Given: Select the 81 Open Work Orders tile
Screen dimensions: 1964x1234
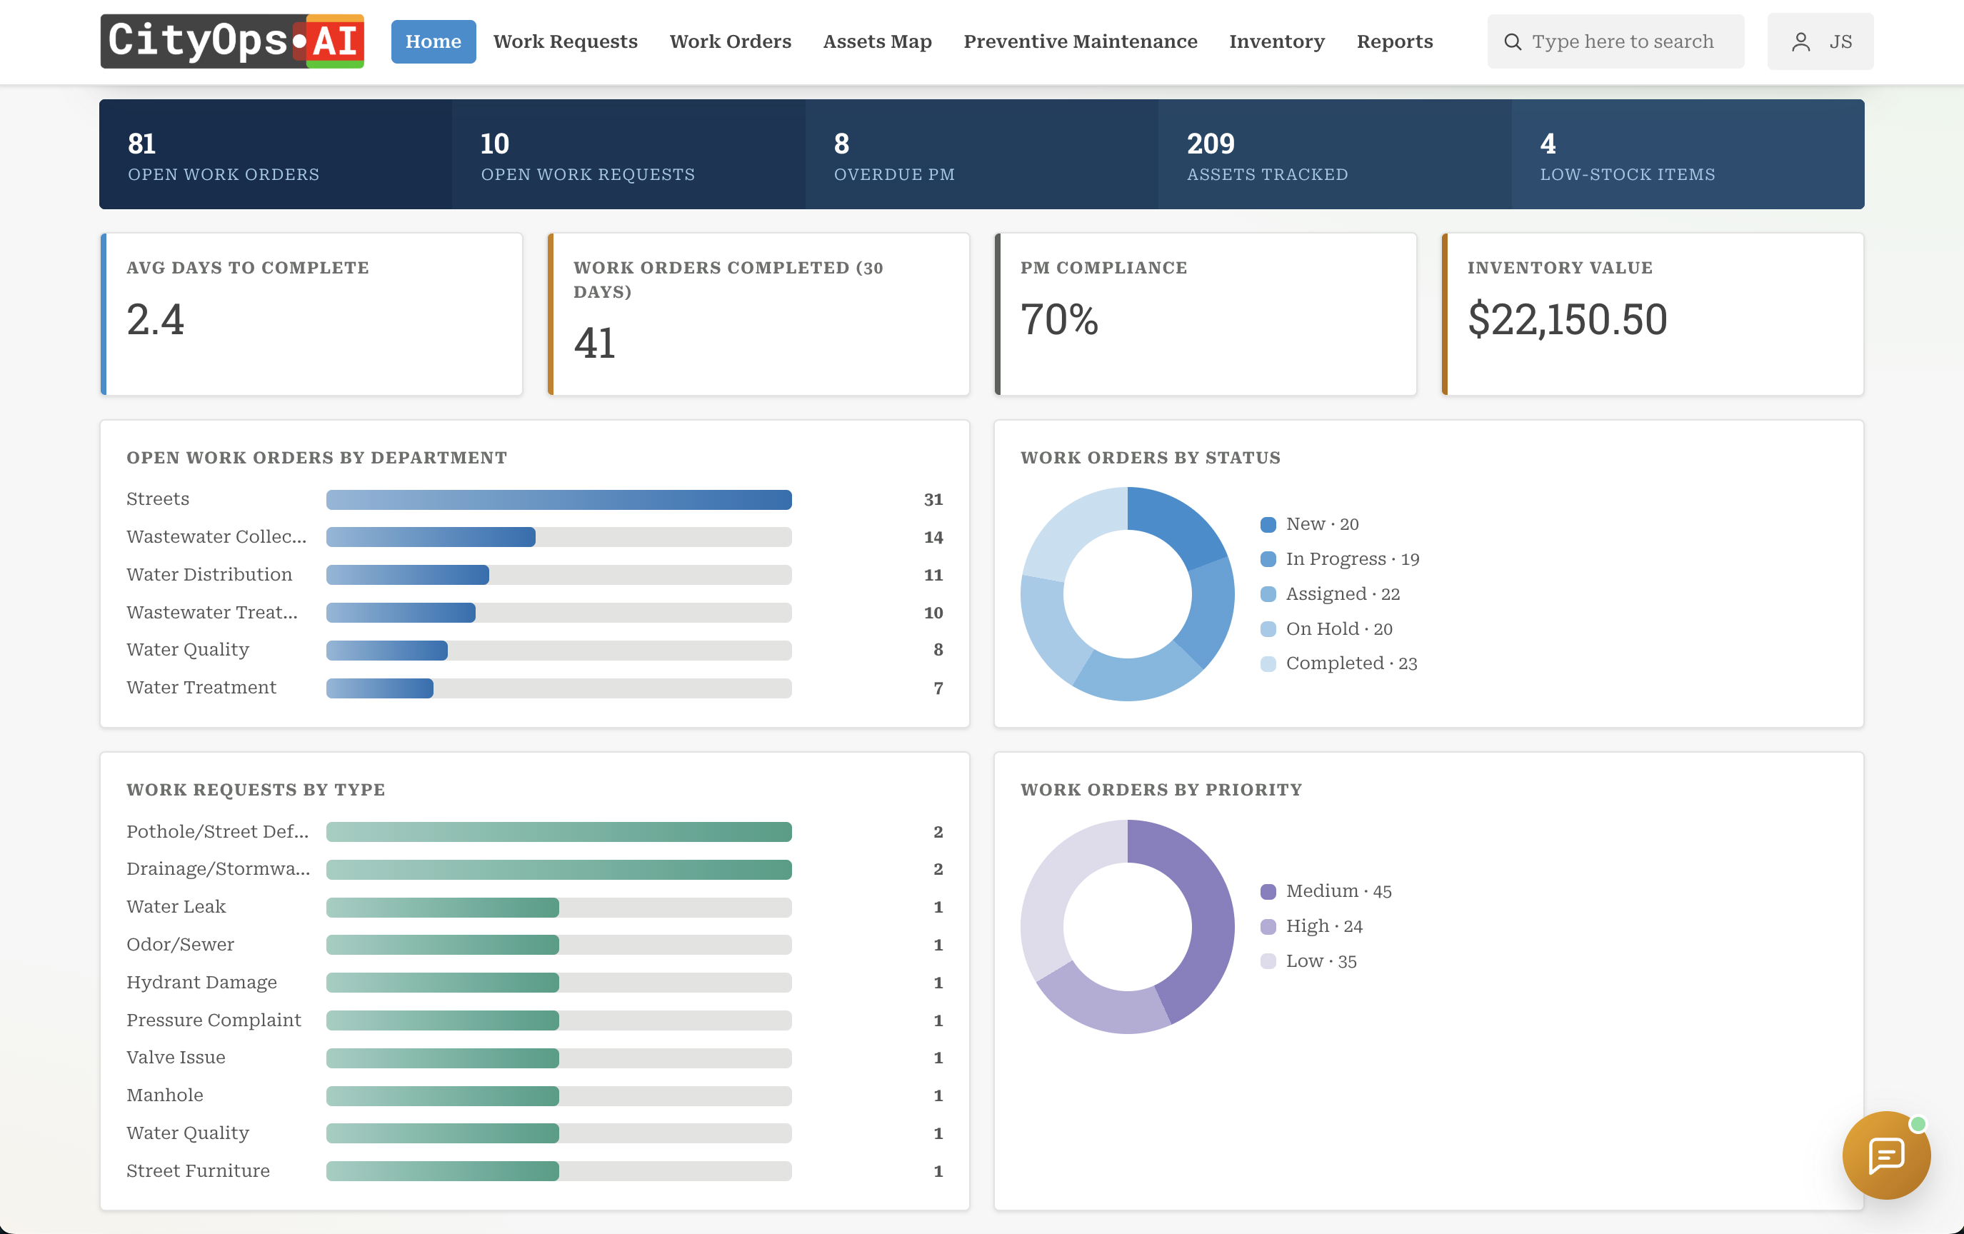Looking at the screenshot, I should (276, 154).
